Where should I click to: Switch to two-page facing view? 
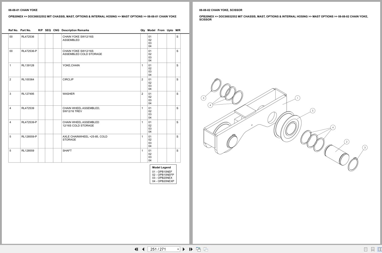(x=380, y=249)
